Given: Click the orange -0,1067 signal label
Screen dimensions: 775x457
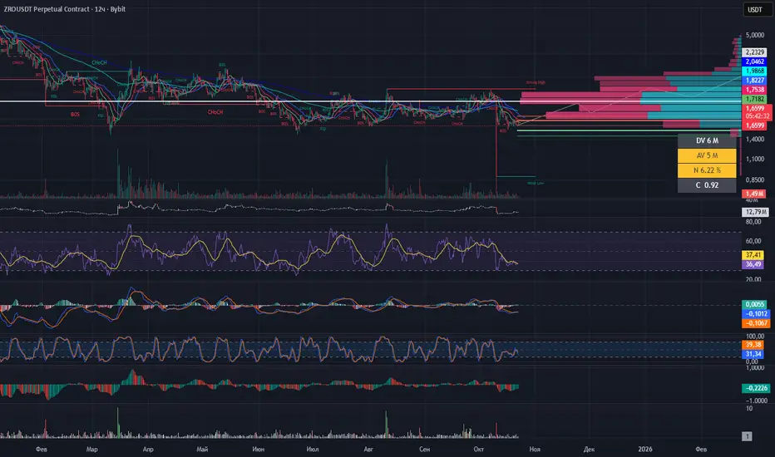Looking at the screenshot, I should 755,323.
